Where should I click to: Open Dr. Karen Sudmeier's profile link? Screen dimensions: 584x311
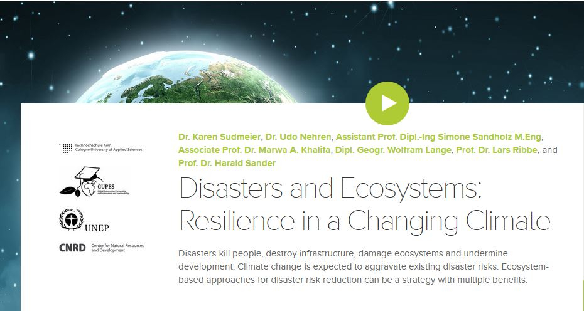pos(219,136)
